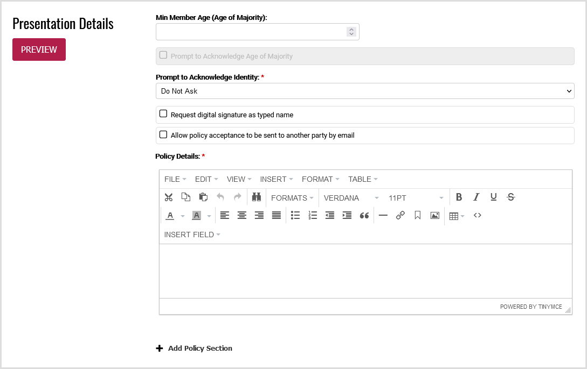This screenshot has height=369, width=587.
Task: Insert a link using chain icon
Action: (x=400, y=216)
